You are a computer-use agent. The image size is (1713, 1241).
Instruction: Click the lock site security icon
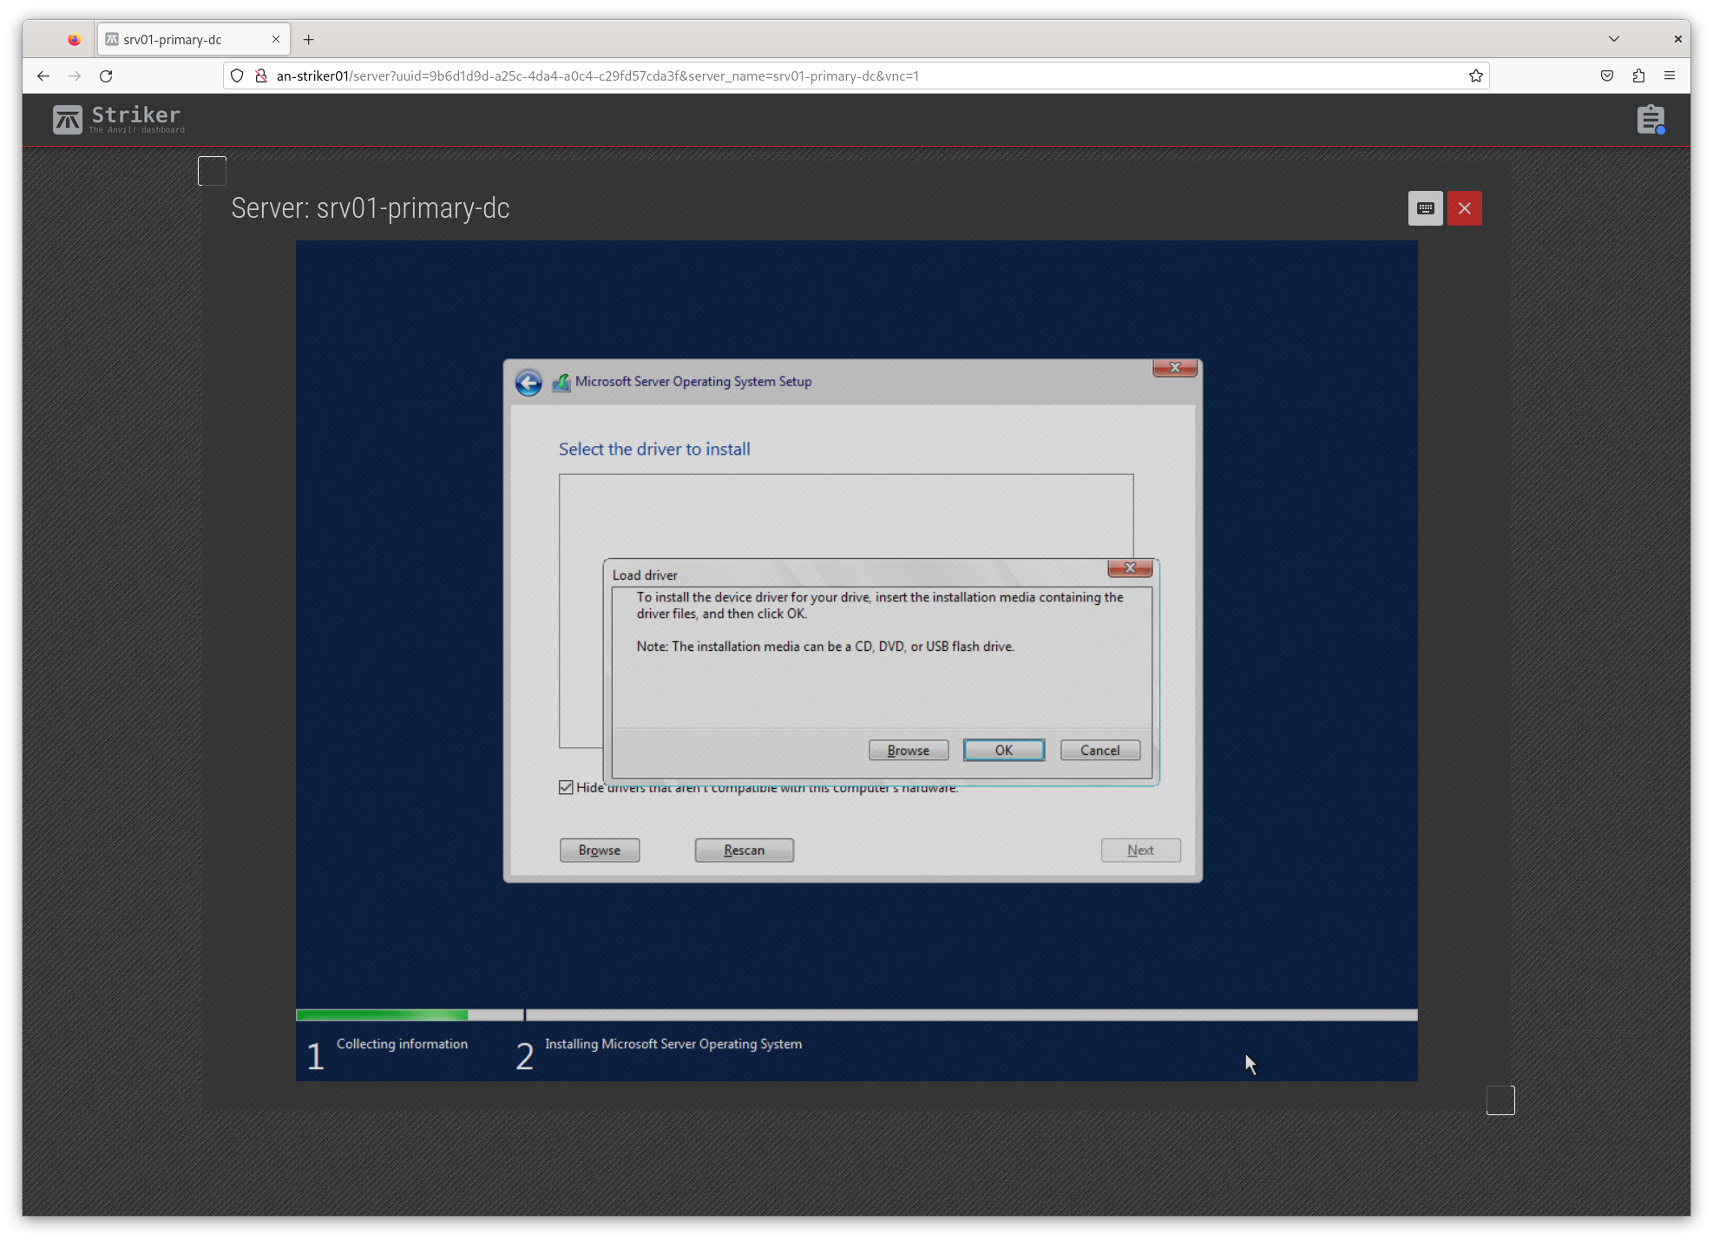pos(260,76)
